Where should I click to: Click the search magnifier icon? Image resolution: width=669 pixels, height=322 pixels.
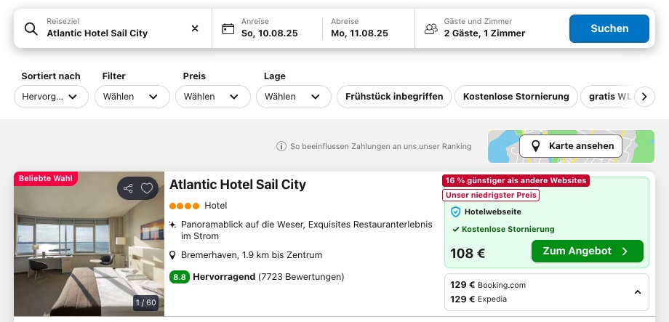(x=31, y=28)
